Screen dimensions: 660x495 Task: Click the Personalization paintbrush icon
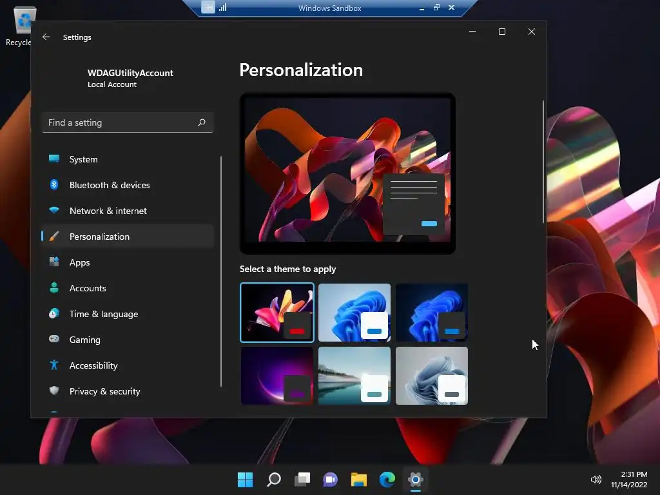(54, 236)
